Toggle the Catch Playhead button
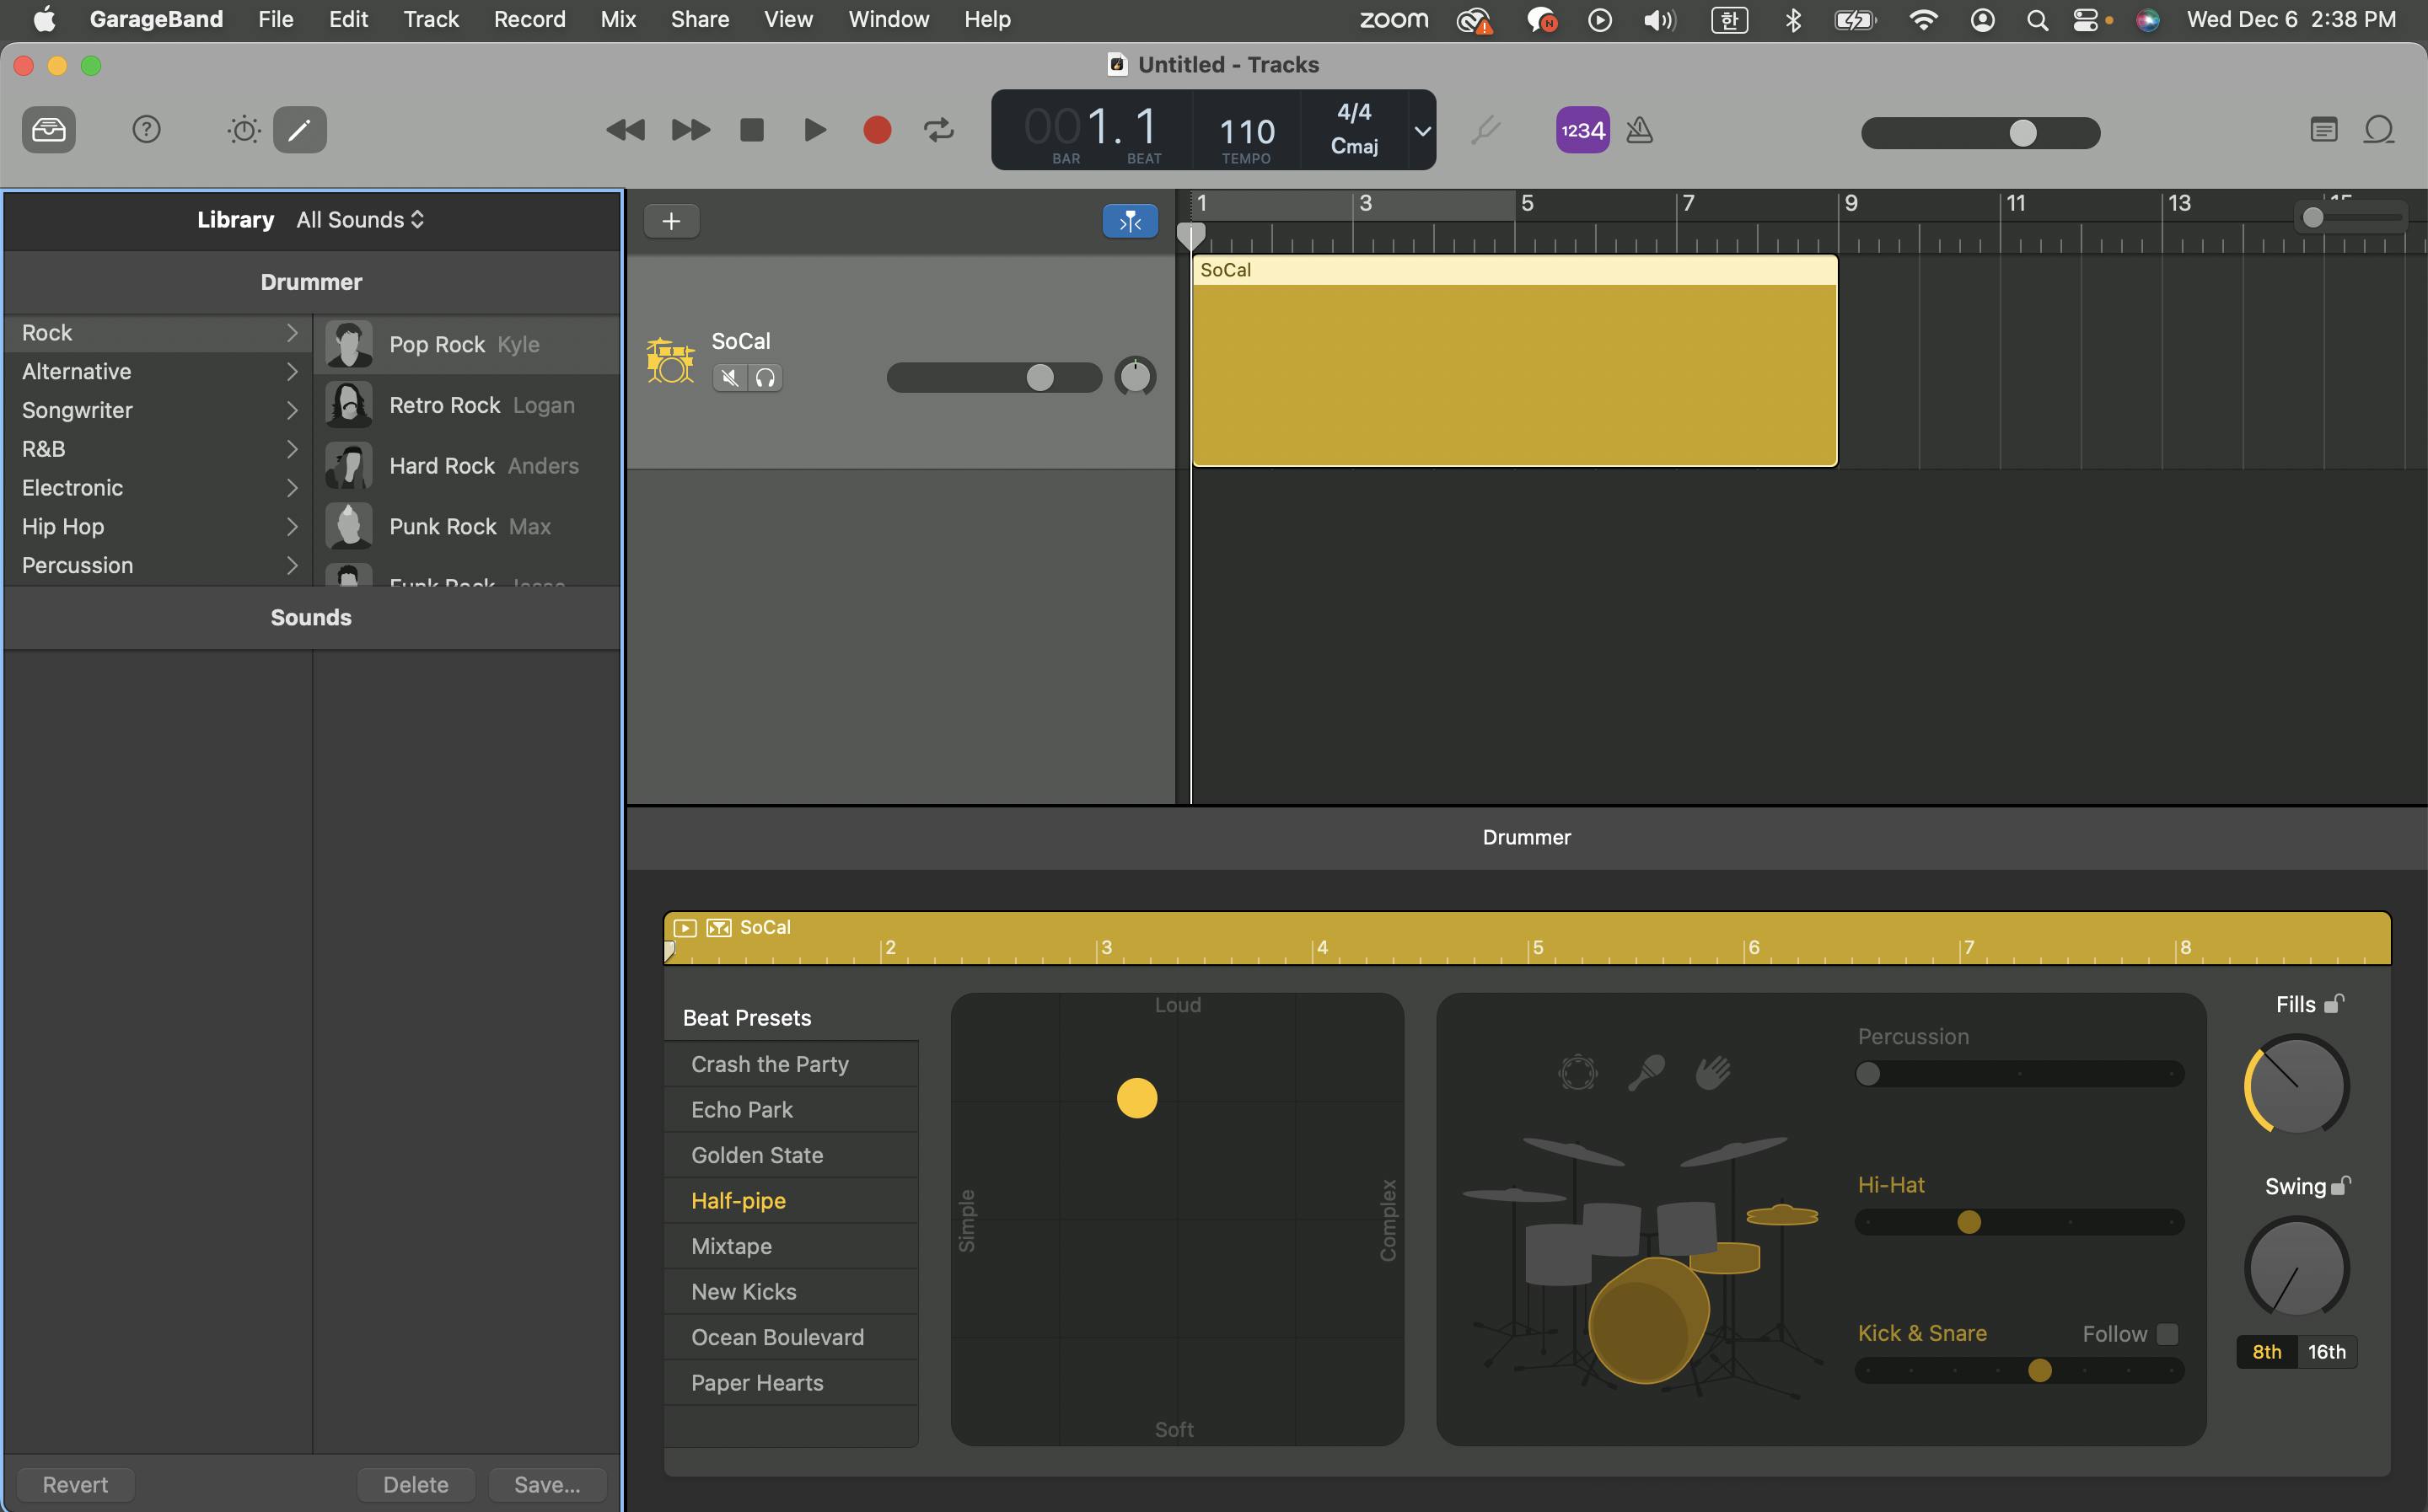This screenshot has height=1512, width=2428. point(1130,221)
